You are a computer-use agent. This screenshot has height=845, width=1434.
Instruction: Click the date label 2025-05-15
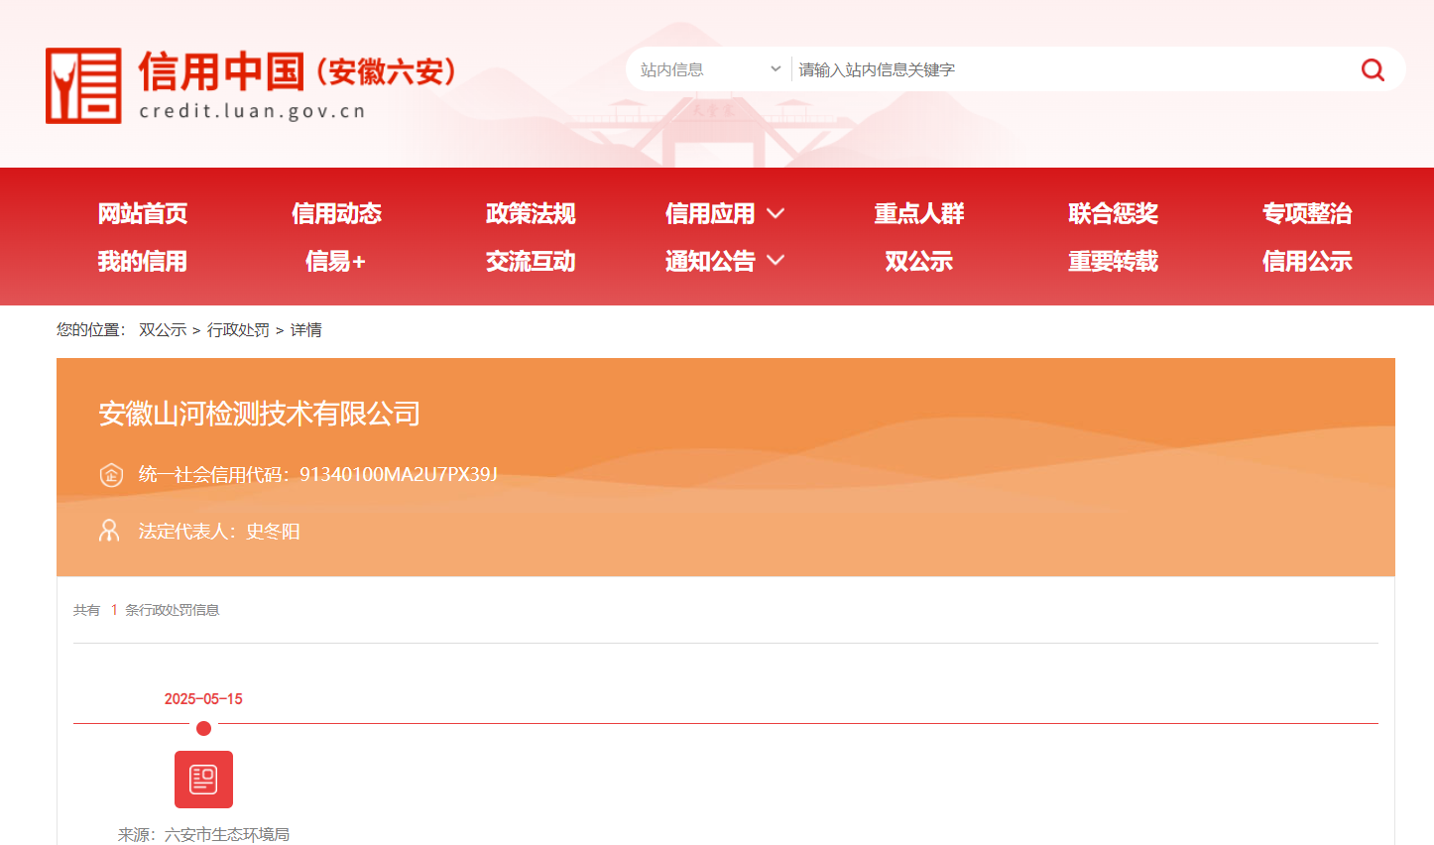(203, 699)
